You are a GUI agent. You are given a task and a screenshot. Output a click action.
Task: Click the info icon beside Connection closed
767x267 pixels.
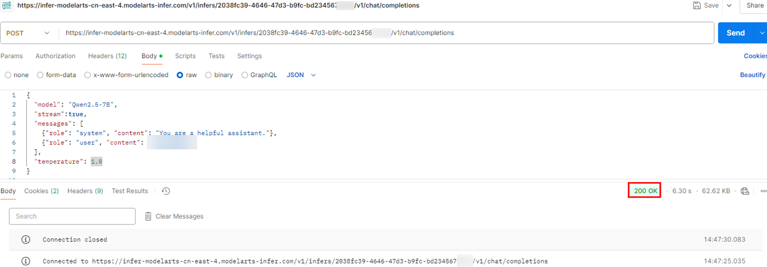coord(26,240)
